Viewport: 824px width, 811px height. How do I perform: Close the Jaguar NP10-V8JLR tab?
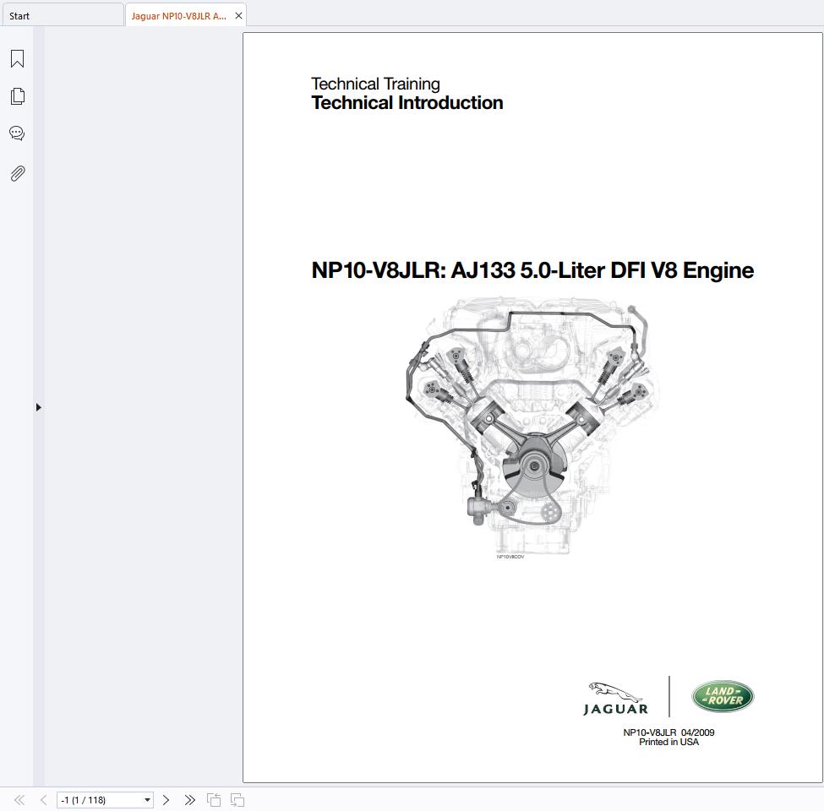click(238, 14)
